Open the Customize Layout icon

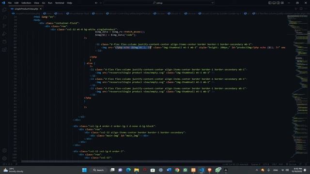coord(282,3)
